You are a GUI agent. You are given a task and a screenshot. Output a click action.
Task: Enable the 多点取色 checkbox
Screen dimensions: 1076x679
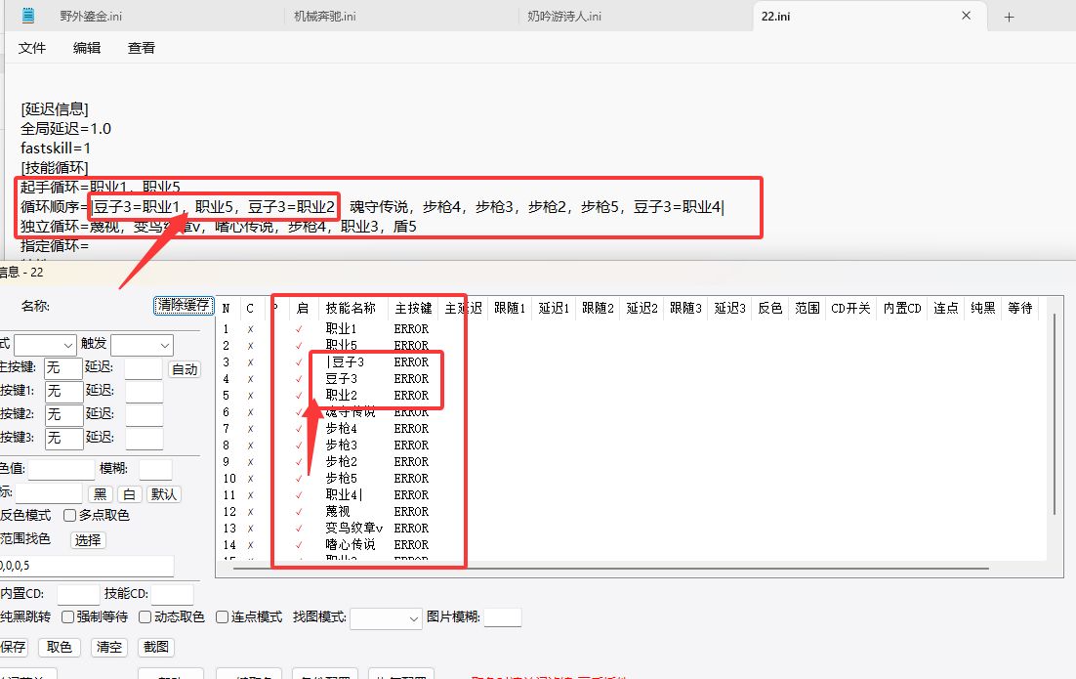69,515
